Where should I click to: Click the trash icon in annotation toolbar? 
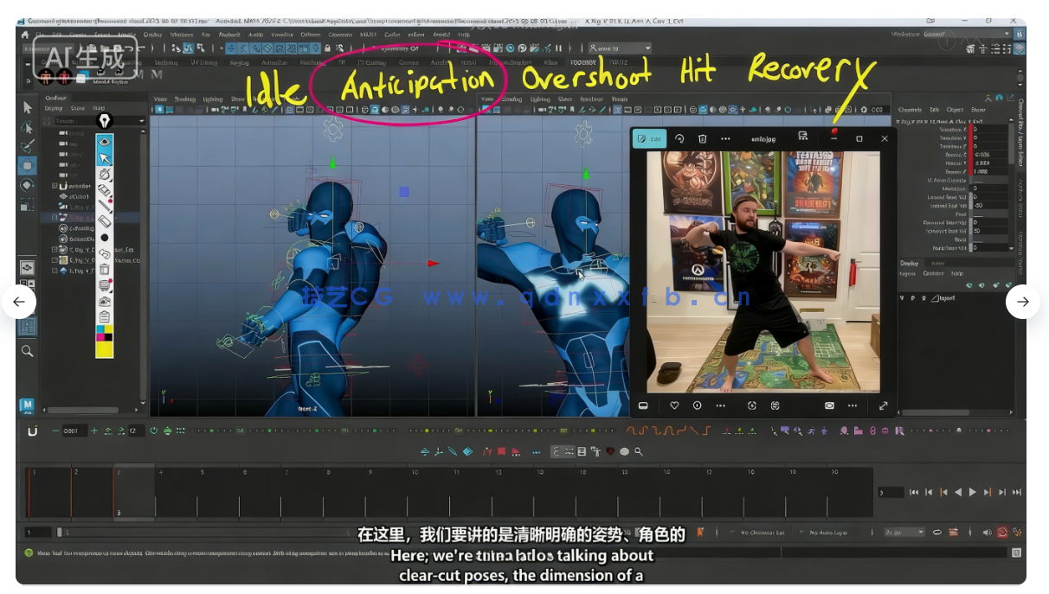pos(105,270)
